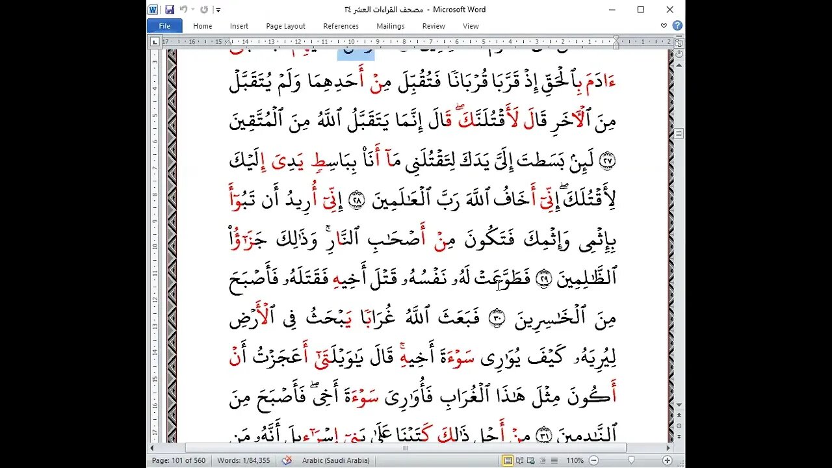Zoom out with the minus button
Screen dimensions: 832x468
click(x=593, y=460)
